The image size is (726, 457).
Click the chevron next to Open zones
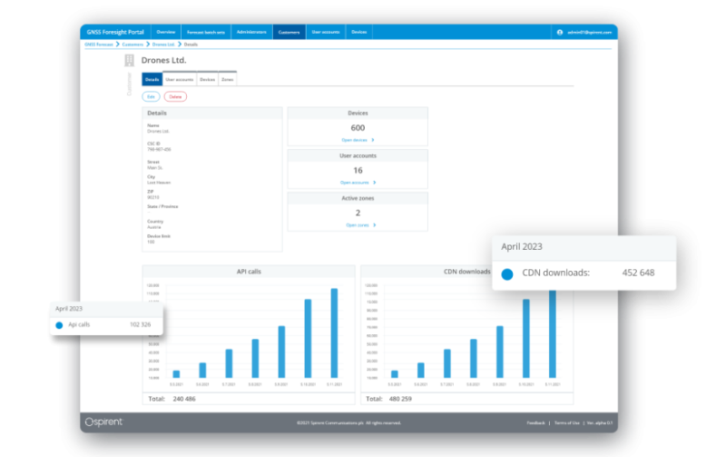(x=375, y=225)
